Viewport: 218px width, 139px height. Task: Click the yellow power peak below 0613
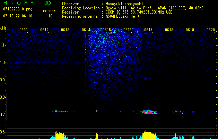pyautogui.click(x=60, y=135)
